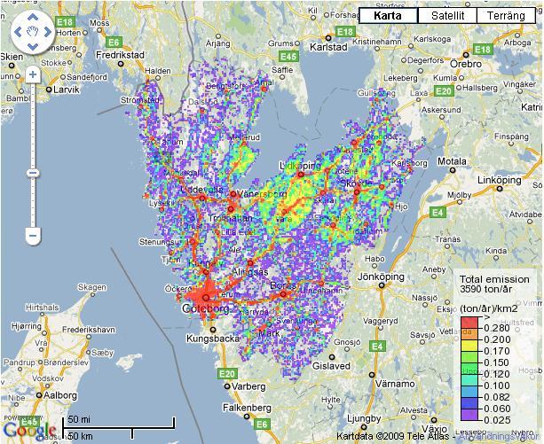544x444 pixels.
Task: Click the yellow legend swatch above 0.170
Action: pyautogui.click(x=469, y=346)
